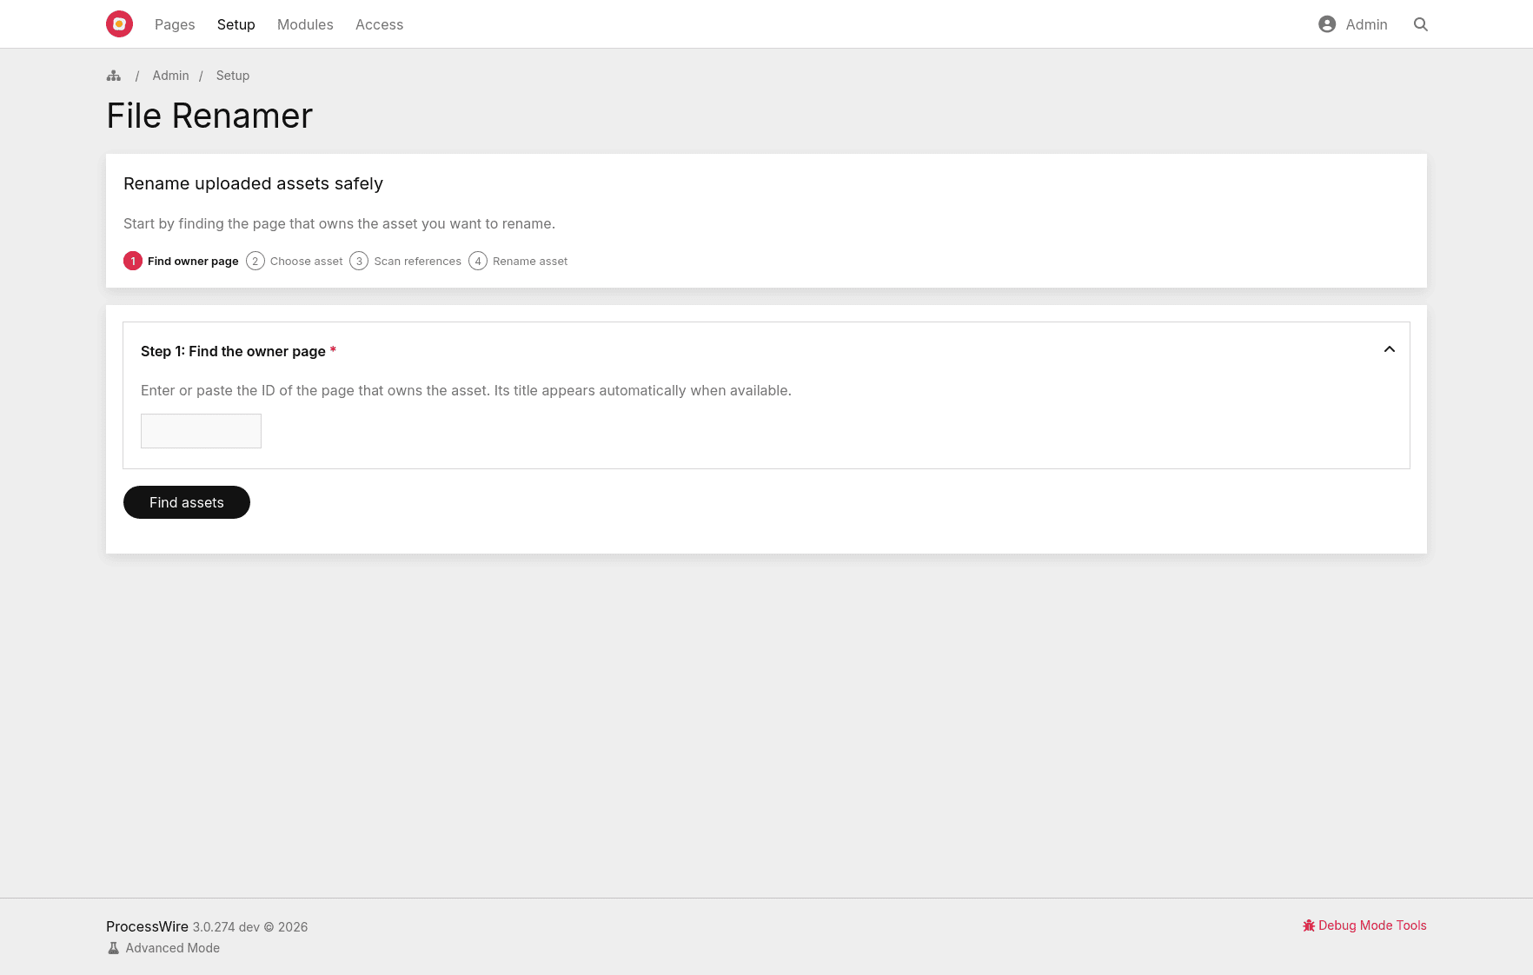This screenshot has height=975, width=1533.
Task: Collapse the Step 1 fieldset chevron
Action: tap(1390, 349)
